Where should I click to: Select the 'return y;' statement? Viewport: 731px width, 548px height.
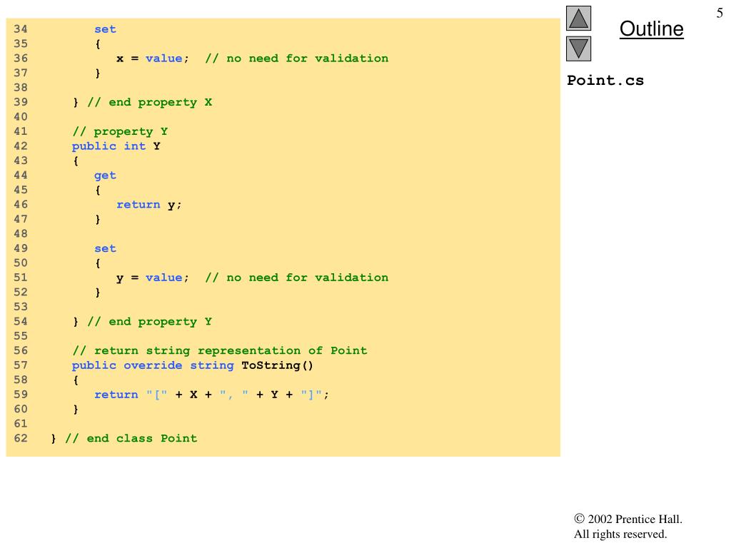click(x=148, y=205)
